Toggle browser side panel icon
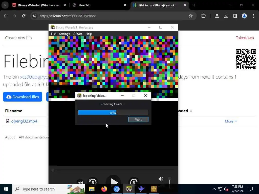 point(235,16)
